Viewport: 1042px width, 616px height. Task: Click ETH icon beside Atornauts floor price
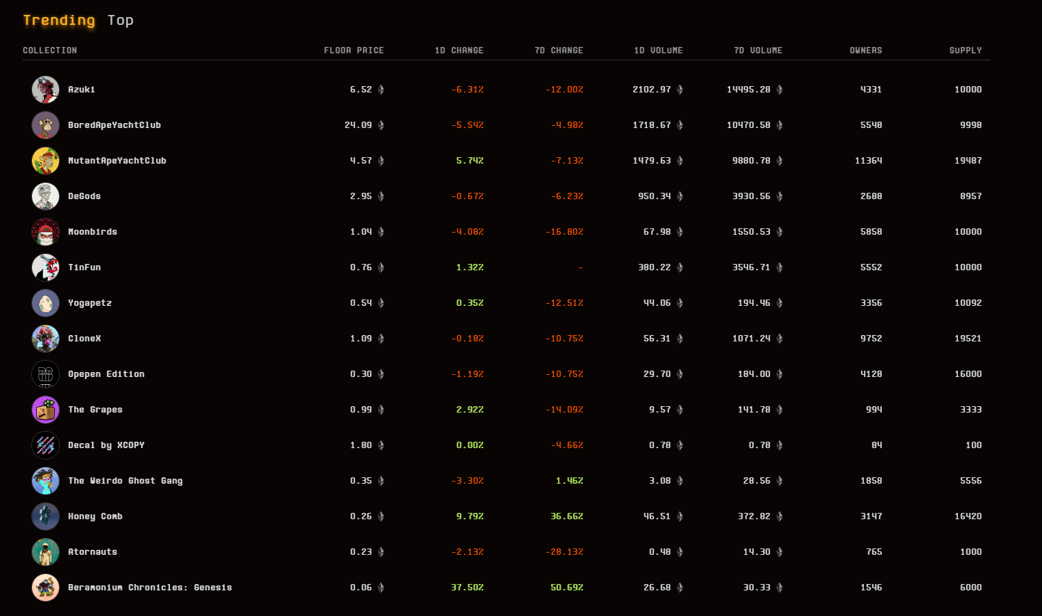click(x=381, y=552)
